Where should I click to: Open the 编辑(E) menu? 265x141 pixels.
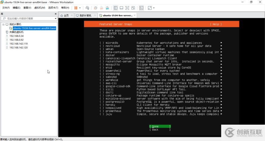click(17, 8)
